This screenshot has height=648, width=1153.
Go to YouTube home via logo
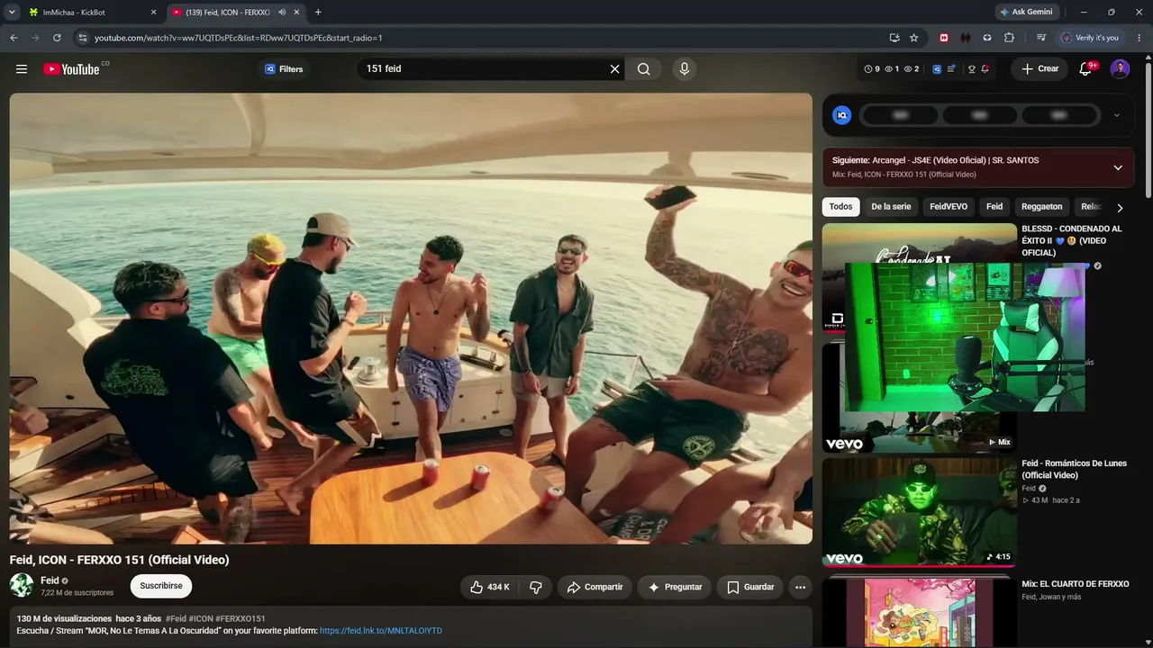tap(71, 69)
